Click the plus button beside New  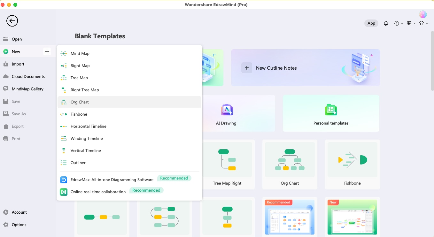point(47,51)
